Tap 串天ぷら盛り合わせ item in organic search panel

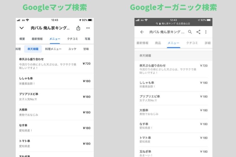173,69
